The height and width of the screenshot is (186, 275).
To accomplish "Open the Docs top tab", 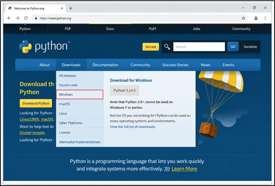I will (110, 29).
